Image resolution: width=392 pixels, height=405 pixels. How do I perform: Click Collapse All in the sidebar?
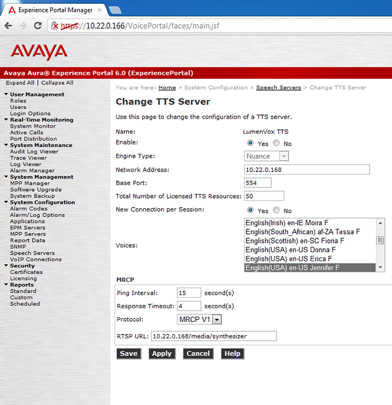[57, 83]
